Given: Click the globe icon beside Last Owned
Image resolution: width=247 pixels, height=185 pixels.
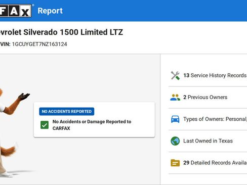Looking at the screenshot, I should 175,141.
